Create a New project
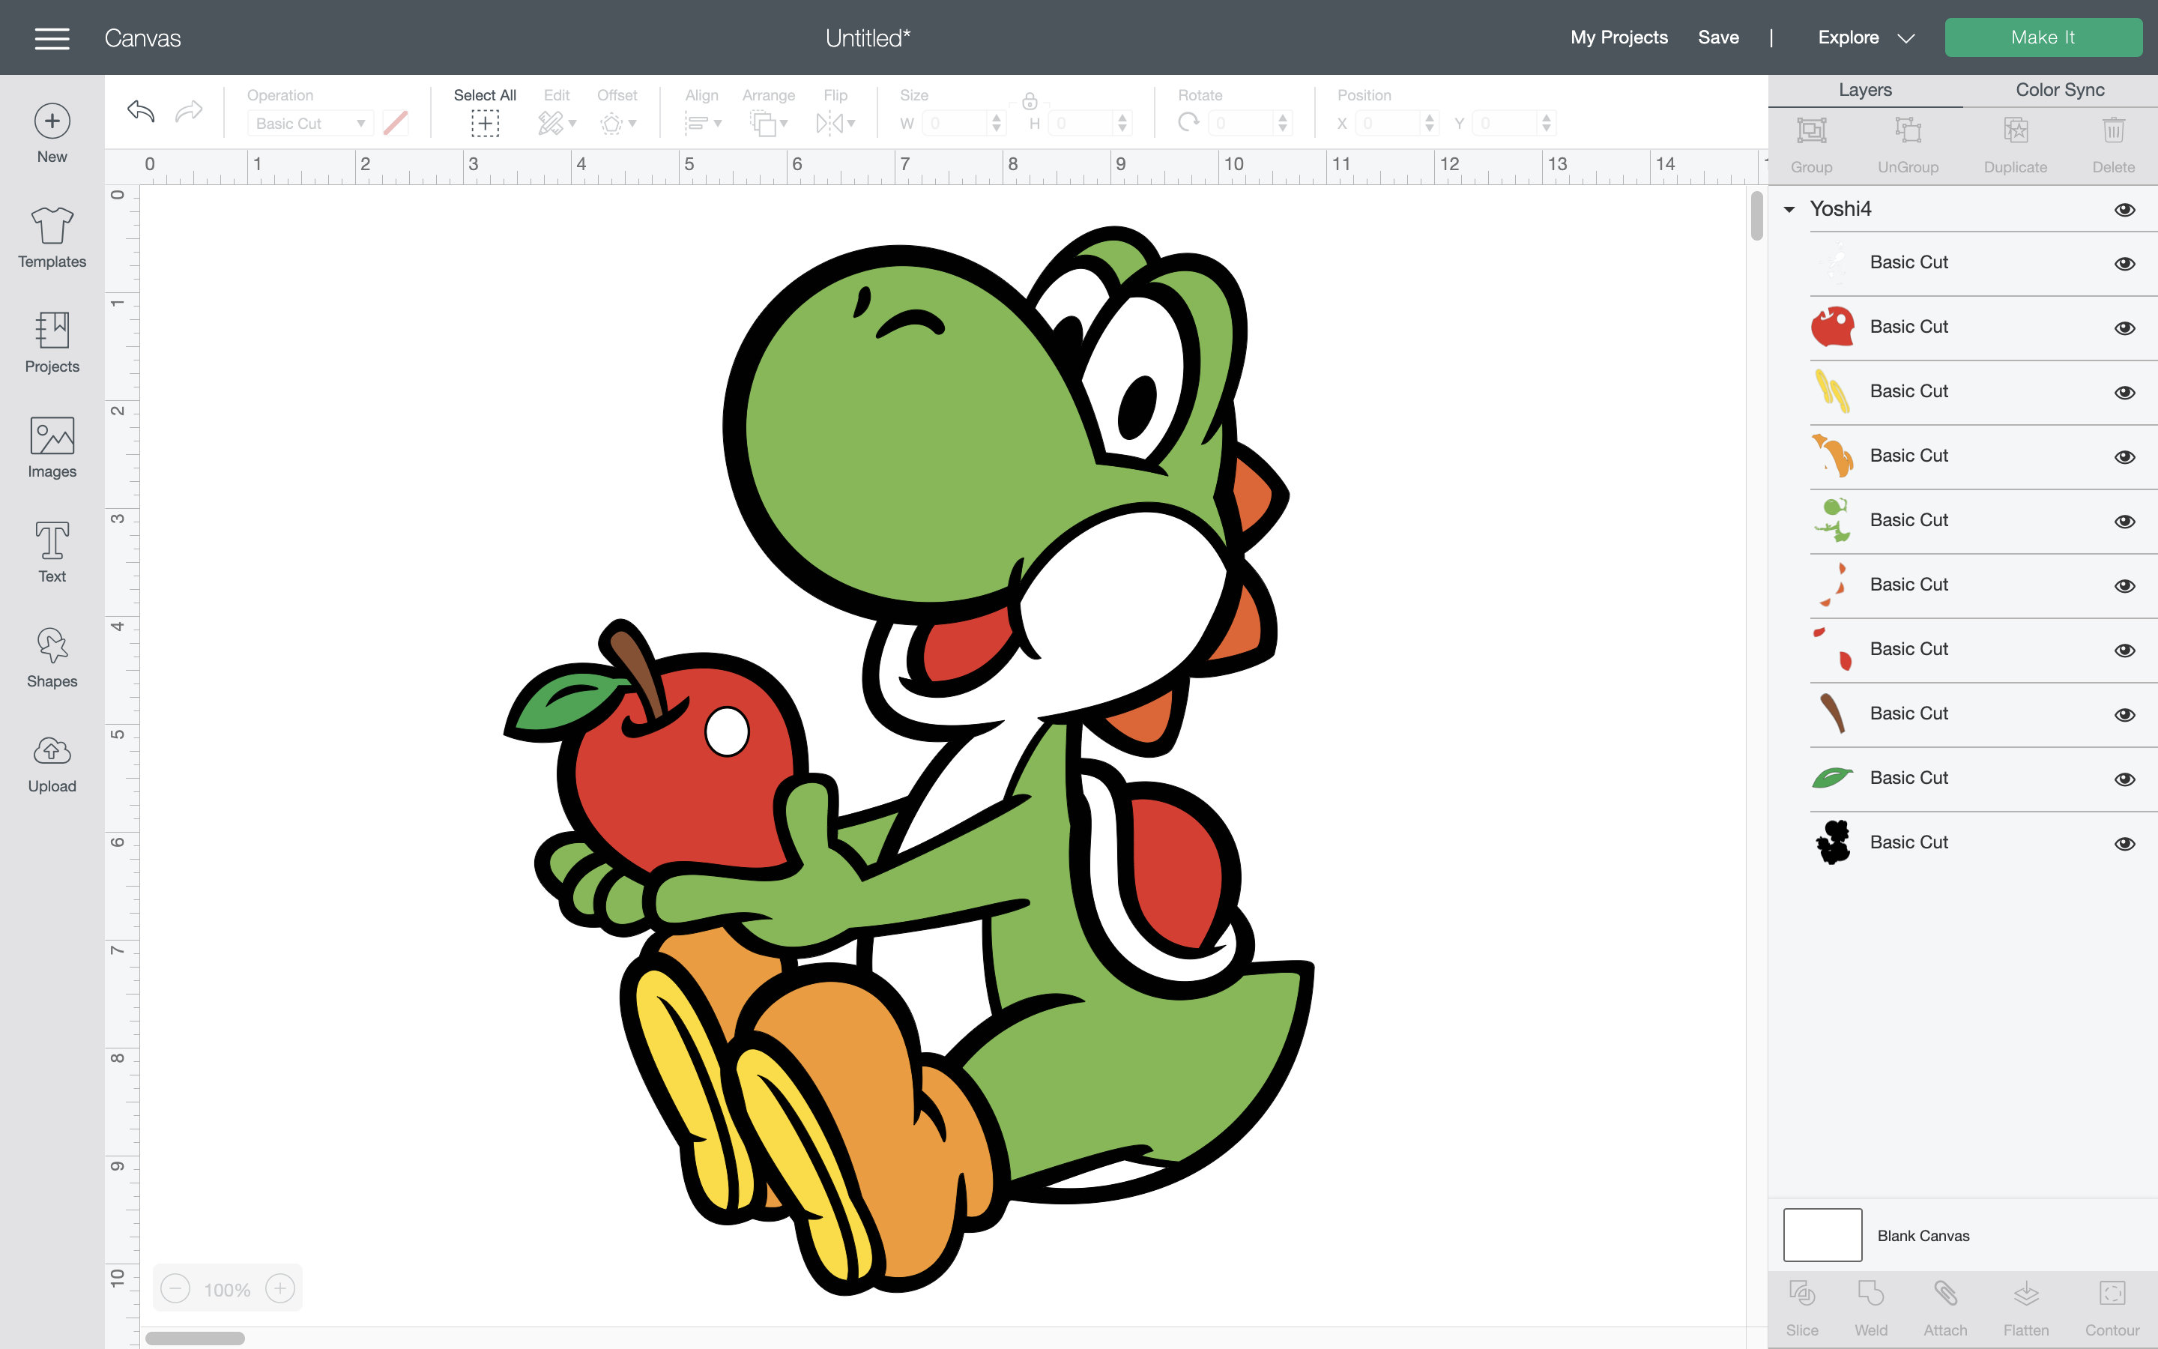The image size is (2158, 1349). [x=52, y=134]
